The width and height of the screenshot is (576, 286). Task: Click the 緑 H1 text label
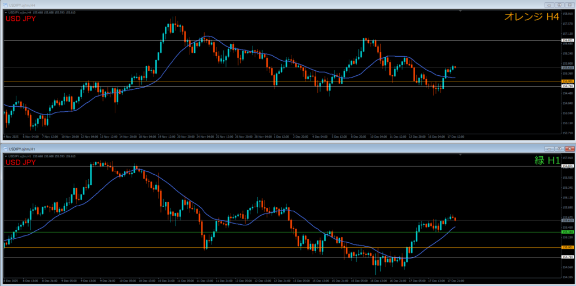(547, 161)
